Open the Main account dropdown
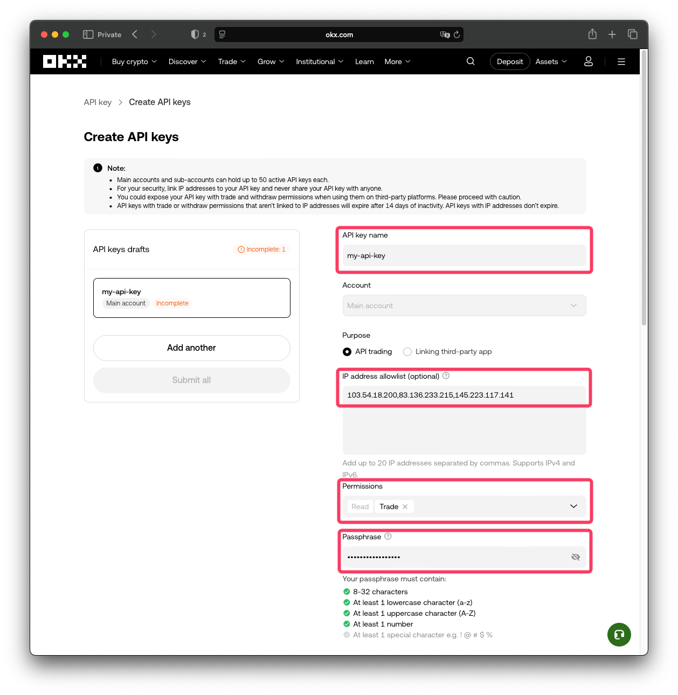This screenshot has height=695, width=678. click(573, 305)
